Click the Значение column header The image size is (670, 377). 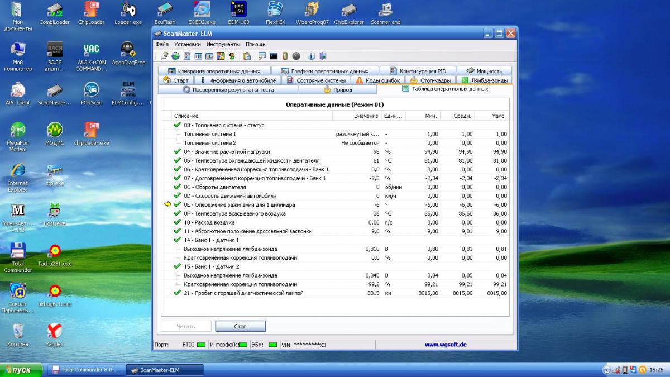[357, 116]
